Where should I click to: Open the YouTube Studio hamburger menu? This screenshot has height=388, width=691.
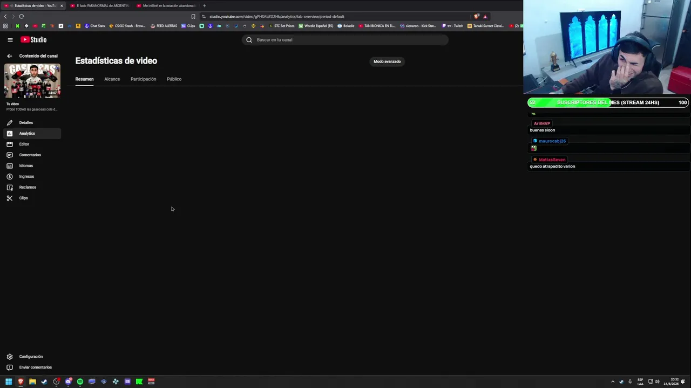click(x=10, y=40)
